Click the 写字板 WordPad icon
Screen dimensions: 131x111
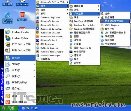pyautogui.click(x=71, y=63)
